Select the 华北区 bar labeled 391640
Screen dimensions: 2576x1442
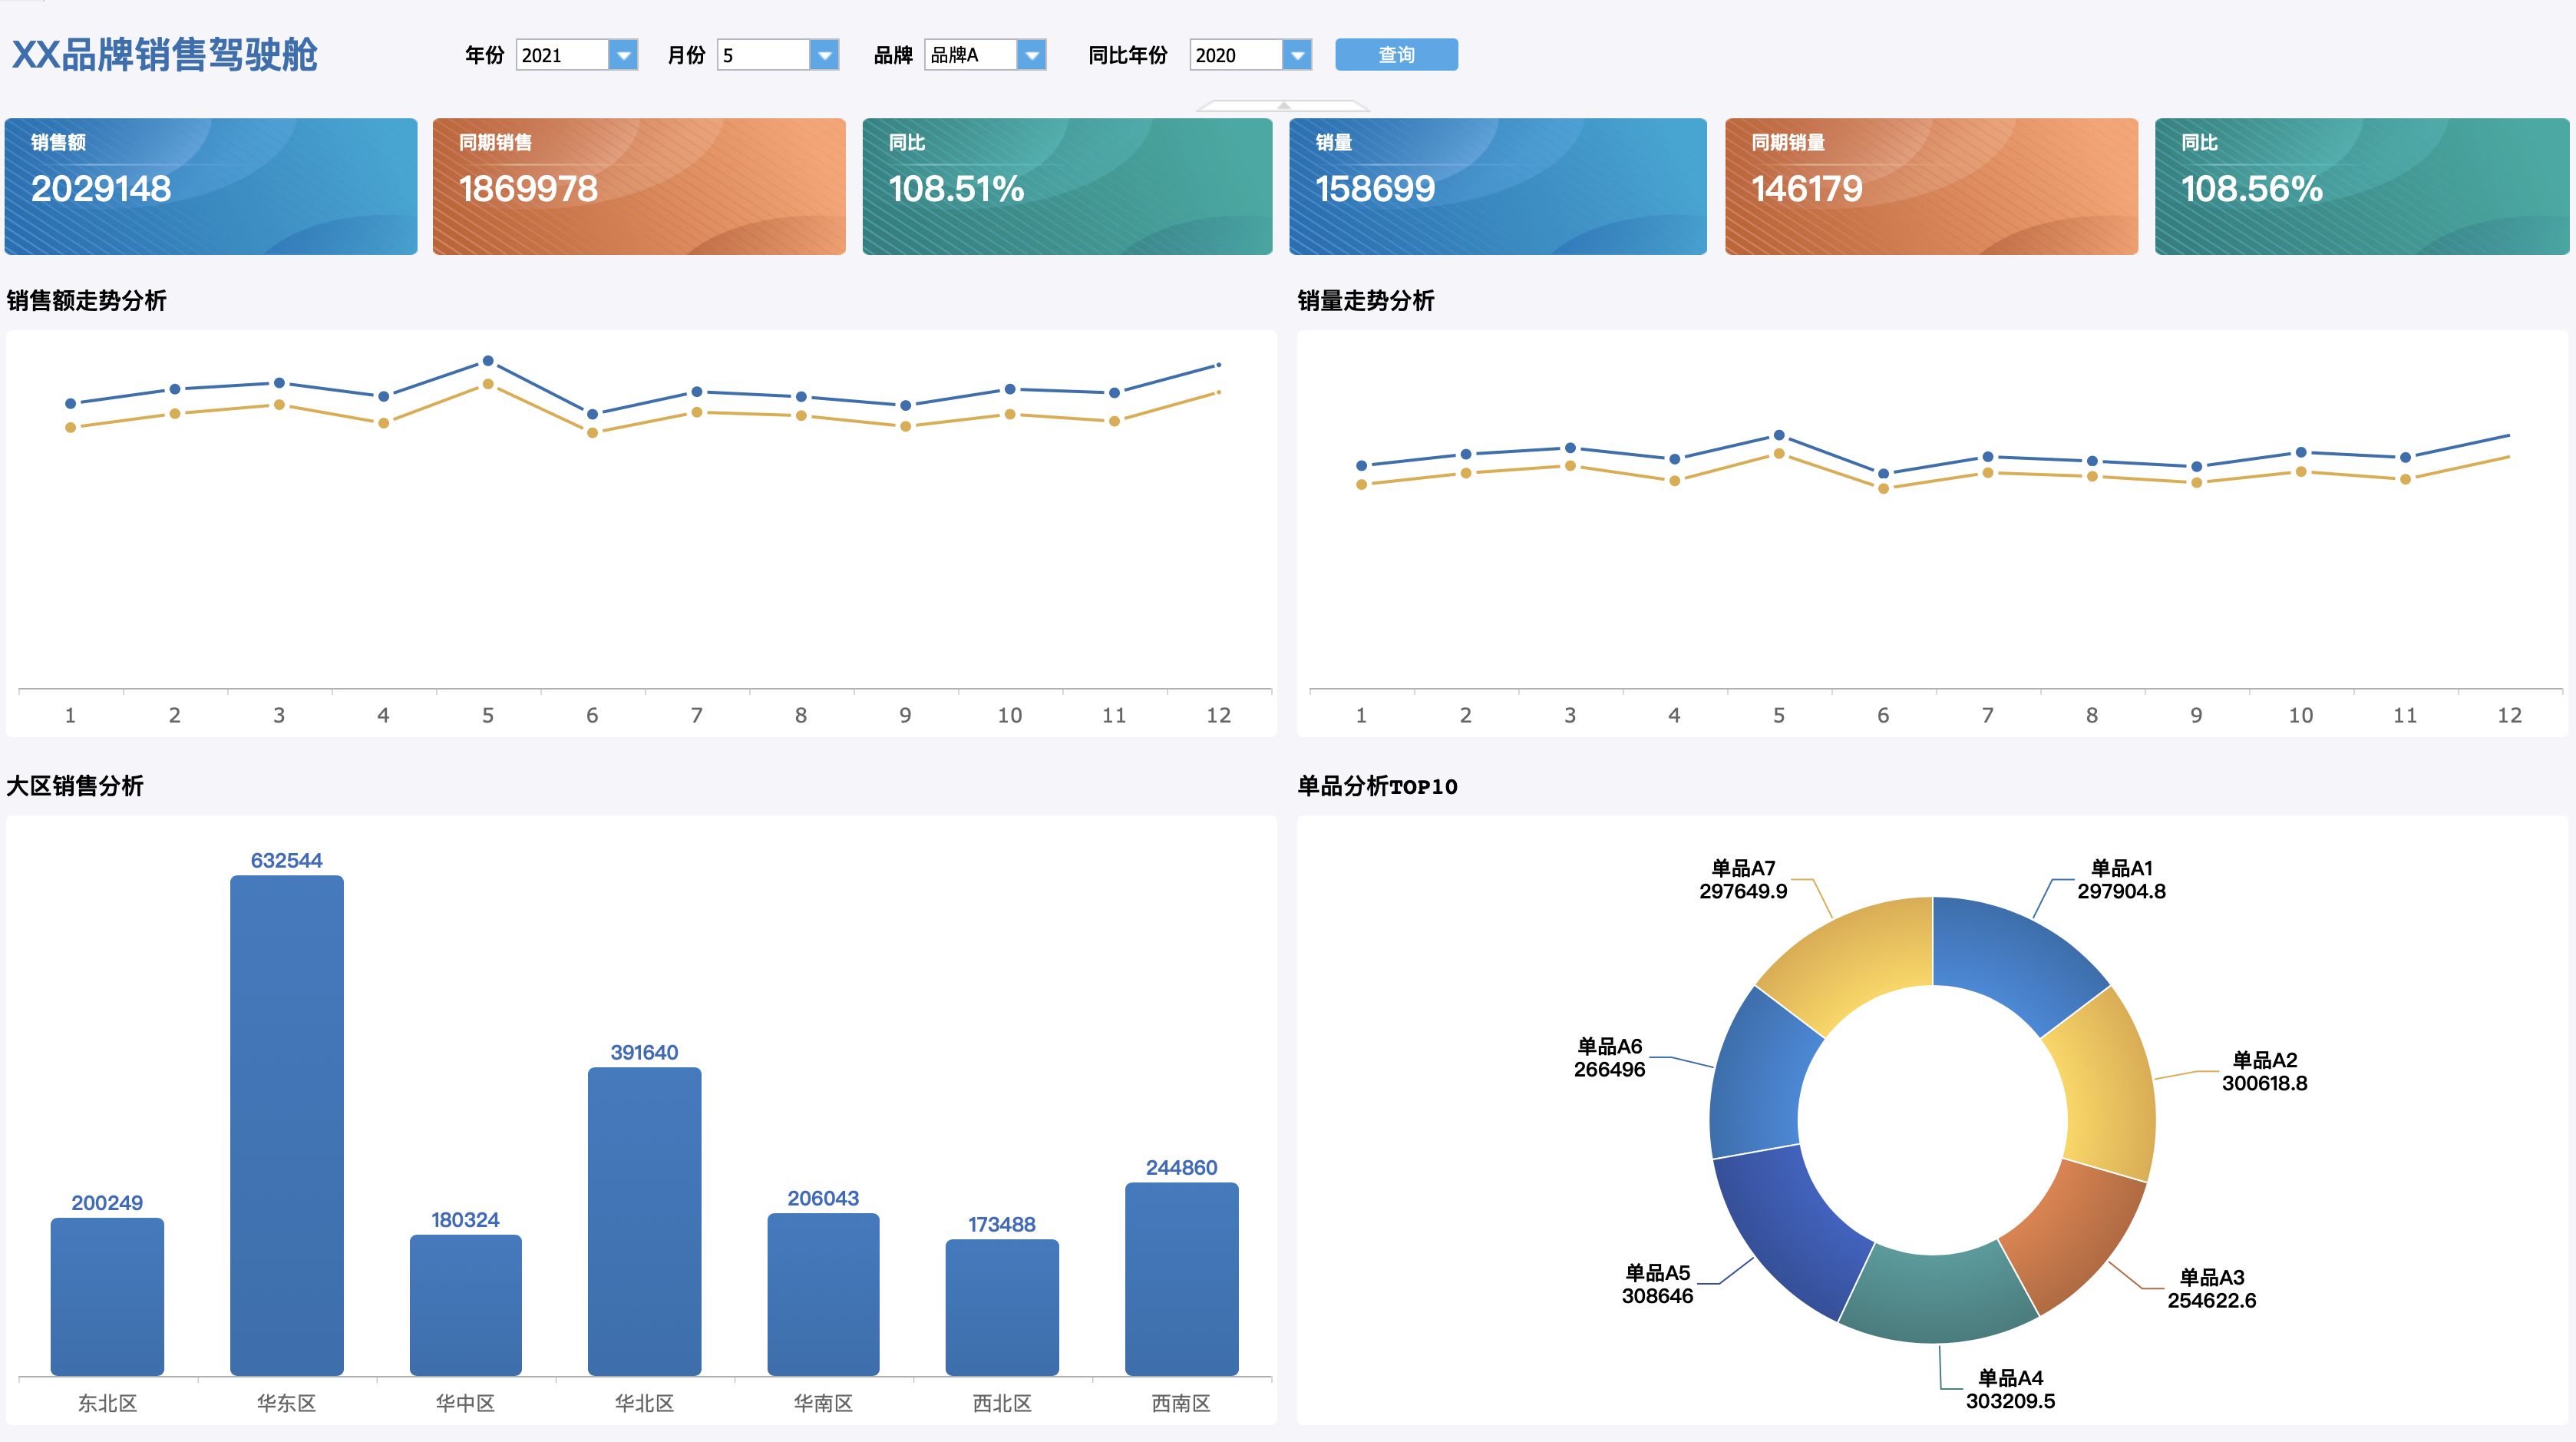644,1220
